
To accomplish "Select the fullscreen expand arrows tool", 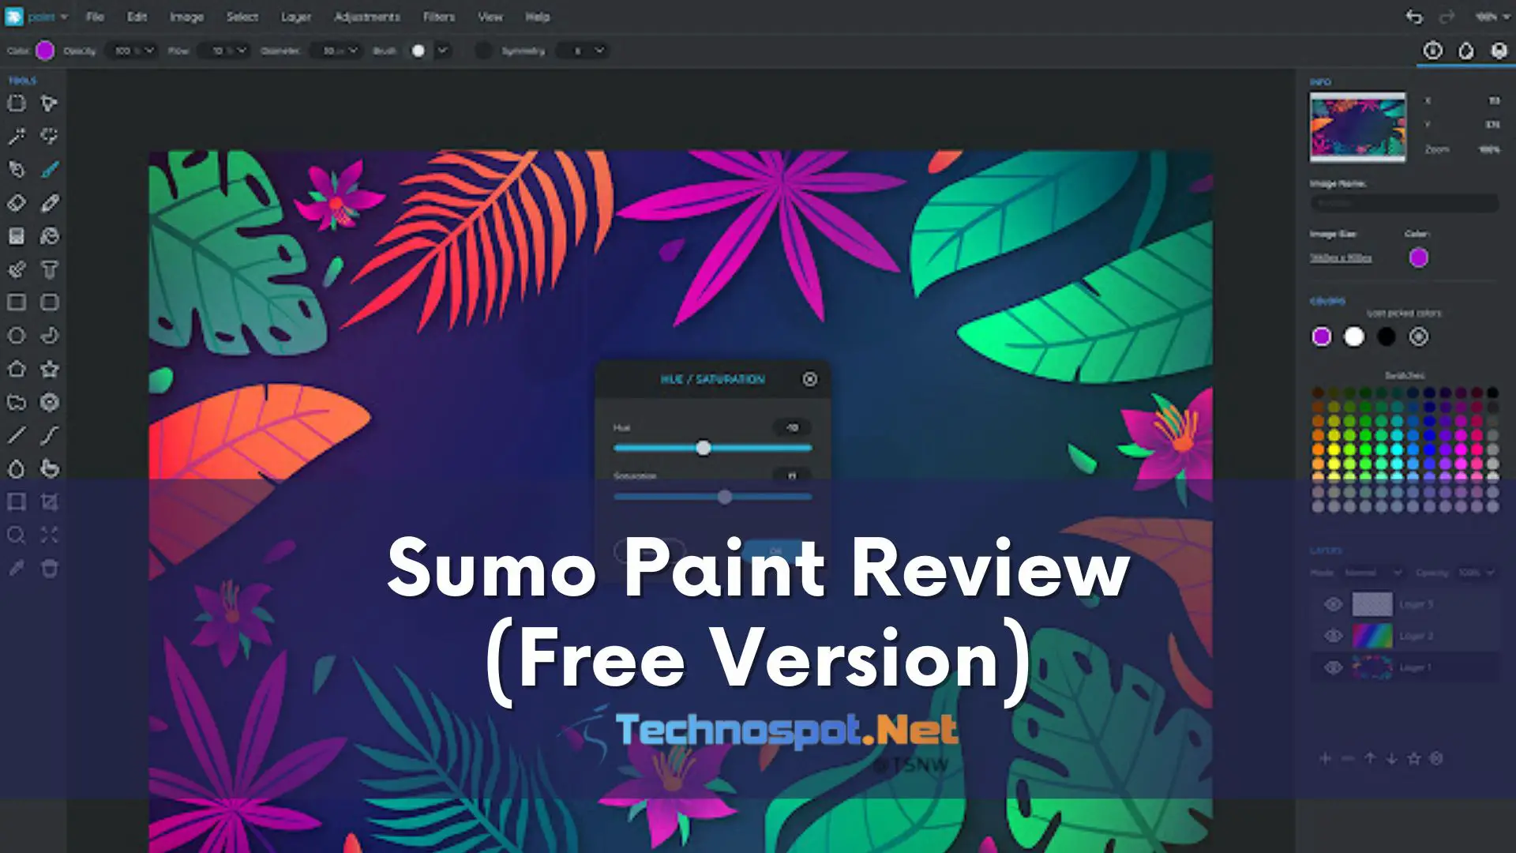I will pyautogui.click(x=50, y=535).
